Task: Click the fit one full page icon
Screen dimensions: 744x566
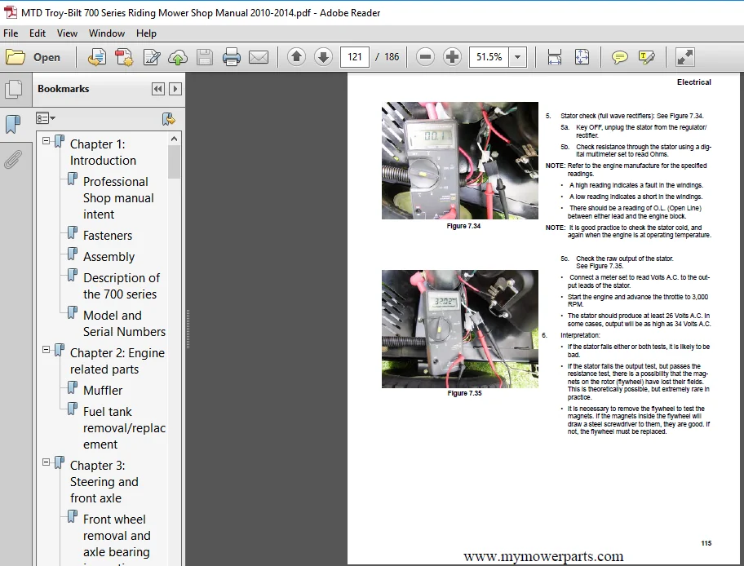Action: (582, 57)
